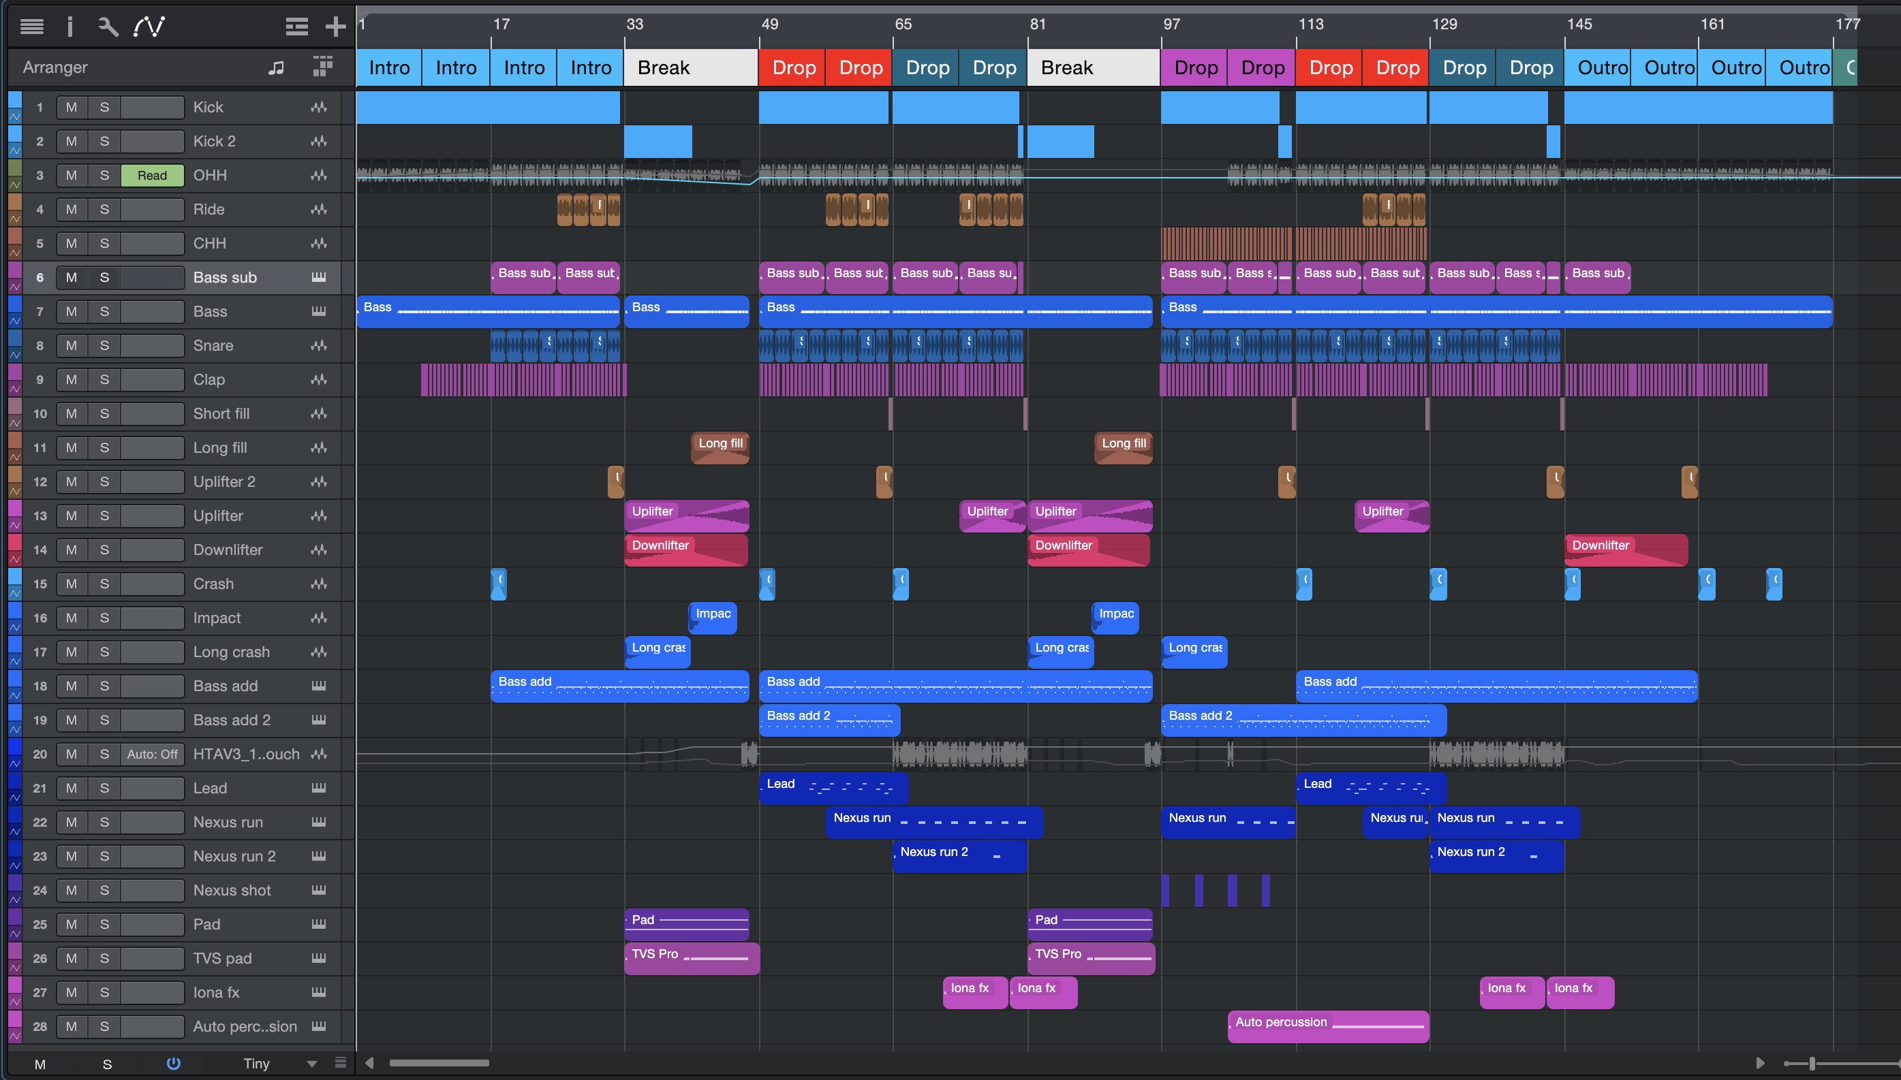Screen dimensions: 1901x1080
Task: Toggle the show automation curve icon
Action: tap(149, 27)
